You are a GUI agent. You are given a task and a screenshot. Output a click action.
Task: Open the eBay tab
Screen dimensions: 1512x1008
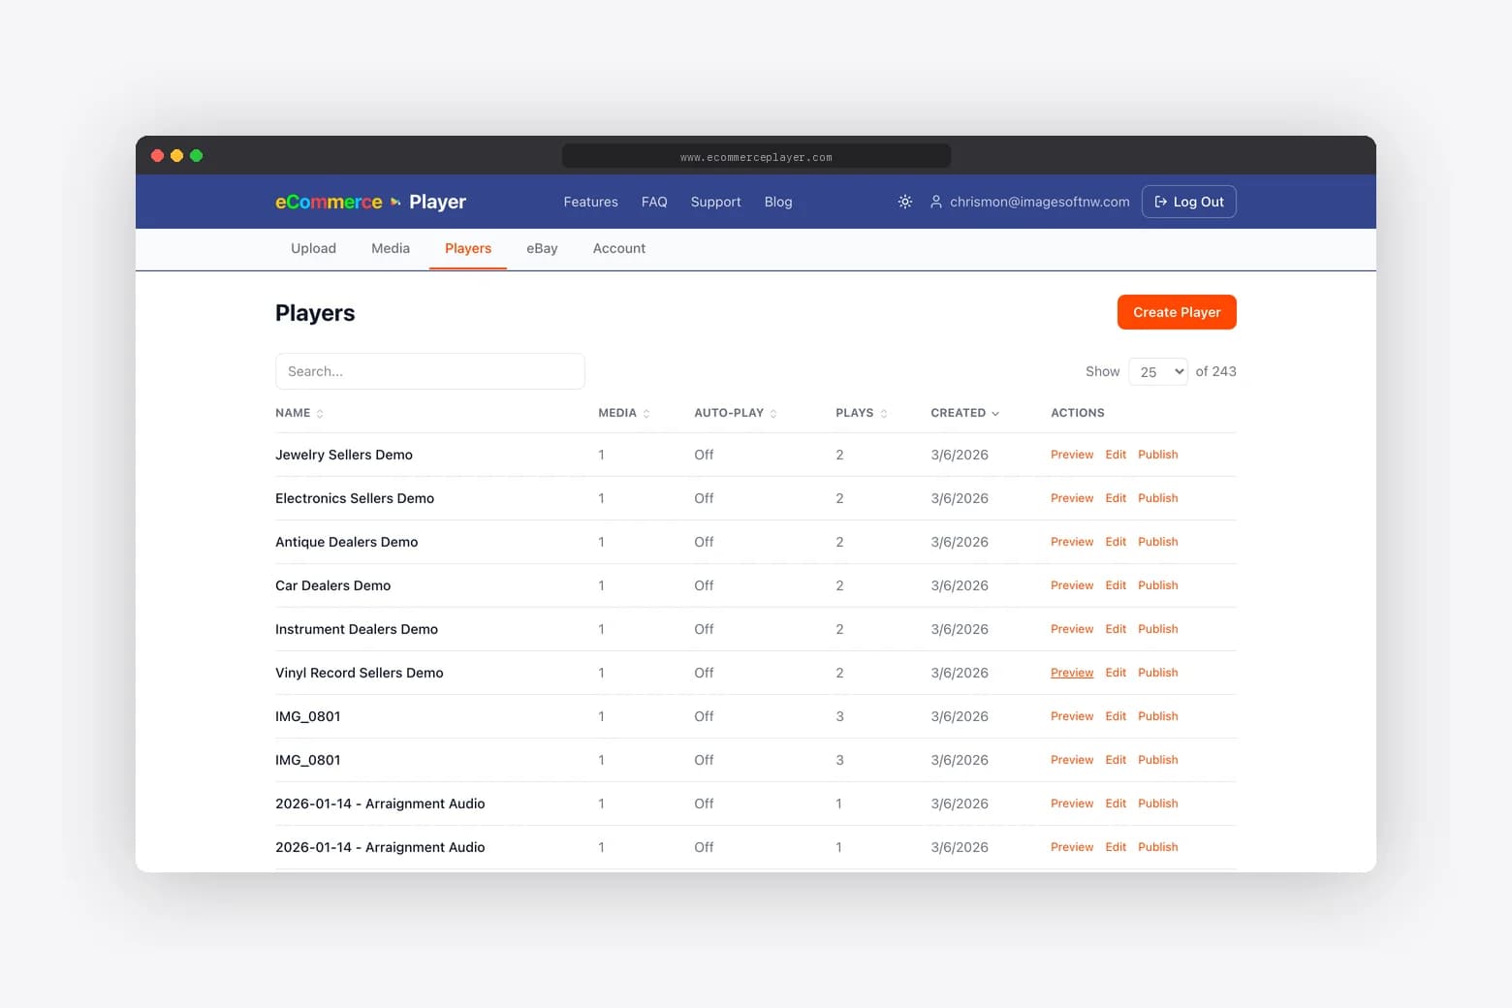coord(542,248)
